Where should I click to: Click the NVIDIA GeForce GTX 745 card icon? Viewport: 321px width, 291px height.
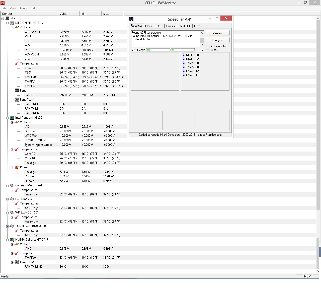click(12, 240)
